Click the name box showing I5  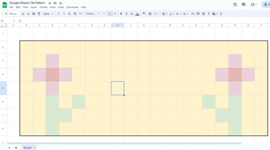pos(7,21)
